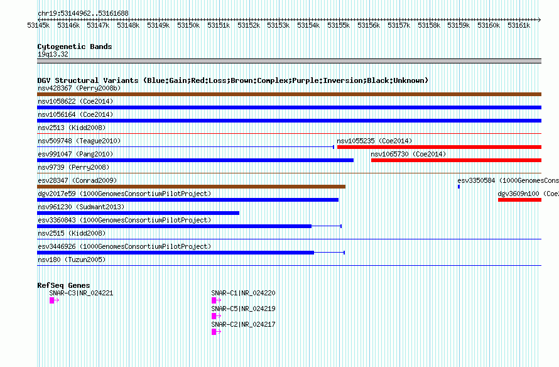Open the nsv1058622 (Coe2014) label

(x=75, y=101)
